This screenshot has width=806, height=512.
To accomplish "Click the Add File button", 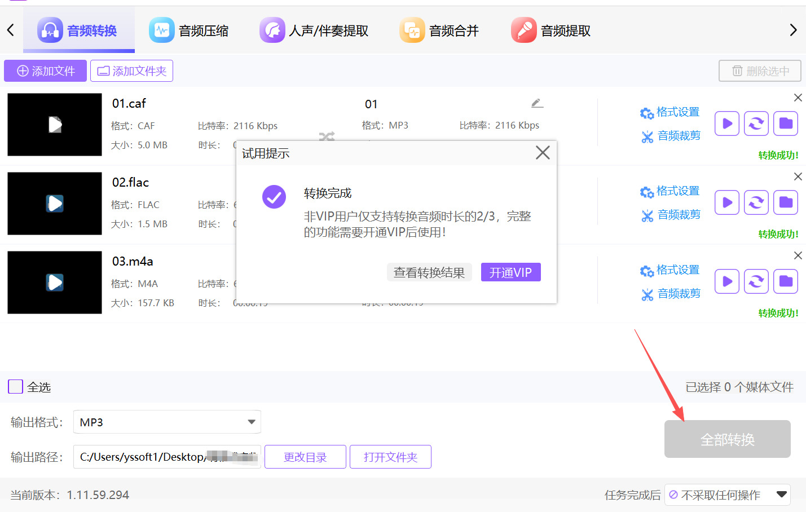I will click(x=46, y=71).
